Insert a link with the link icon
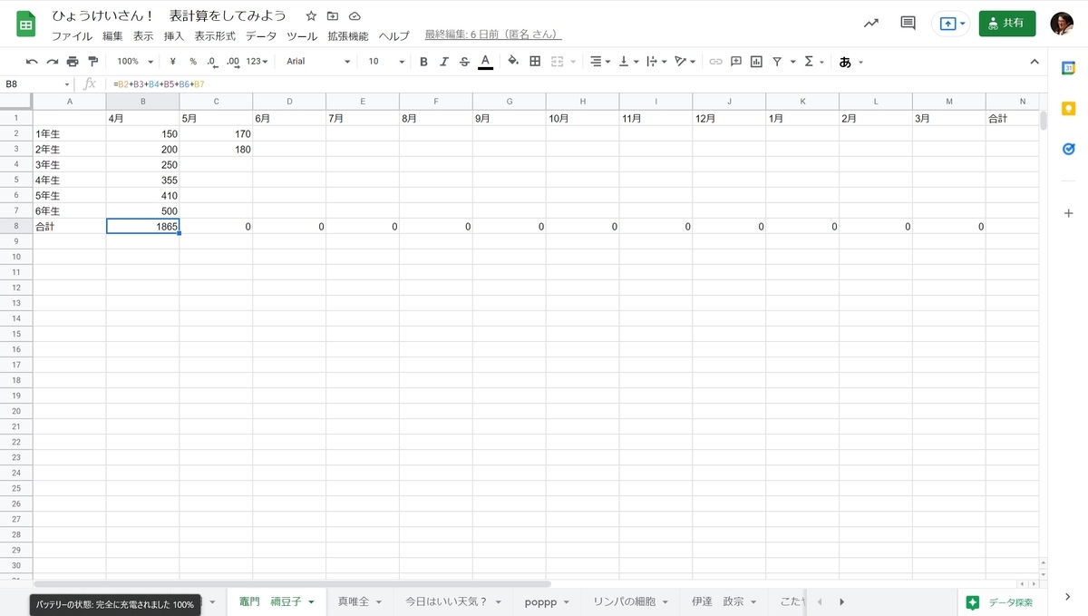Screen dimensions: 1088x616 (x=716, y=61)
